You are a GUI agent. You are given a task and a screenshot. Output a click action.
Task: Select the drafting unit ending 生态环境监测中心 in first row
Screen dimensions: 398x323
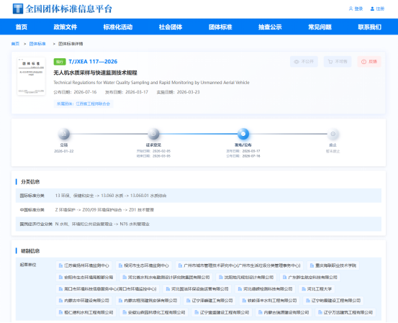[x=144, y=265]
